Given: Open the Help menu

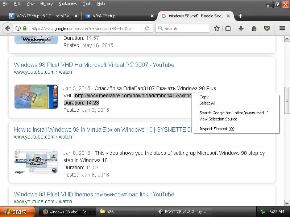Looking at the screenshot, I should pyautogui.click(x=101, y=4).
